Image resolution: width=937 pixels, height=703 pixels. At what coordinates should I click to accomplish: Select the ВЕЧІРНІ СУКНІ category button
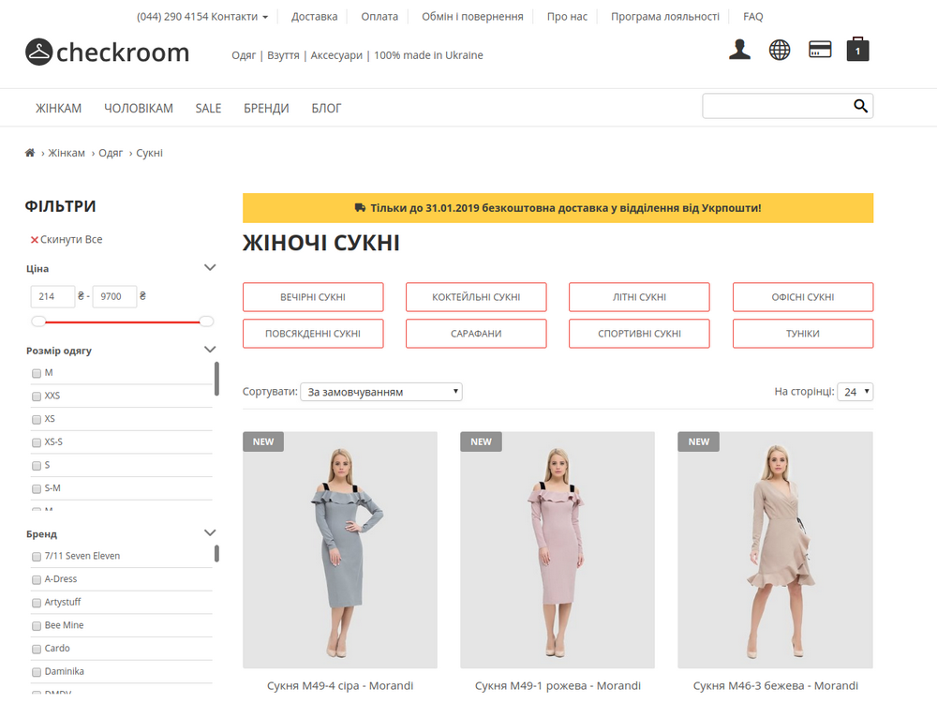pos(313,297)
